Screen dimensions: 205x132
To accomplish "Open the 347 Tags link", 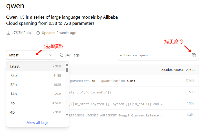I will pos(72,55).
